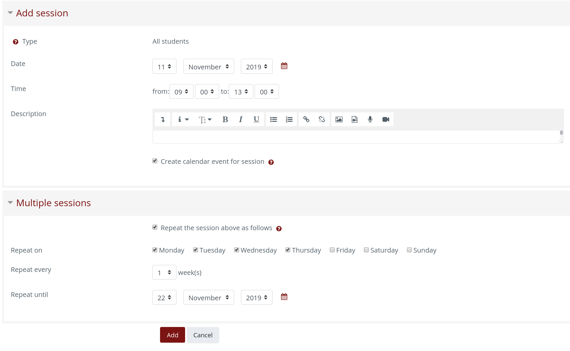Toggle italic text in the editor

coord(241,119)
